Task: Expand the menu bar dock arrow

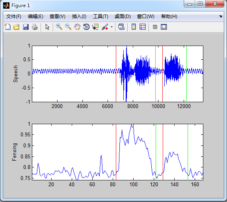Action: pyautogui.click(x=220, y=17)
